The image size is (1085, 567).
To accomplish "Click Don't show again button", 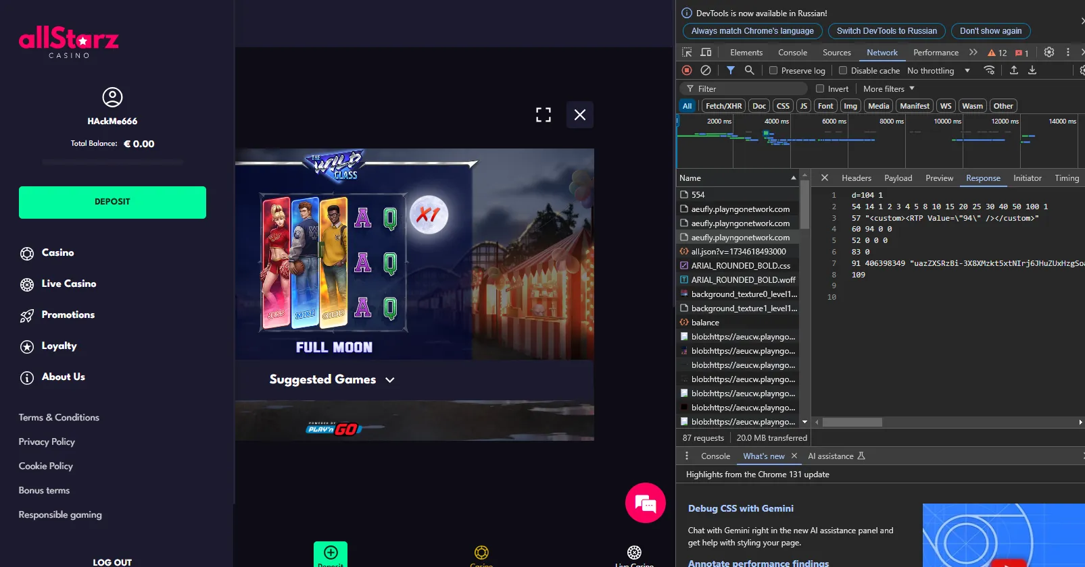I will (991, 31).
